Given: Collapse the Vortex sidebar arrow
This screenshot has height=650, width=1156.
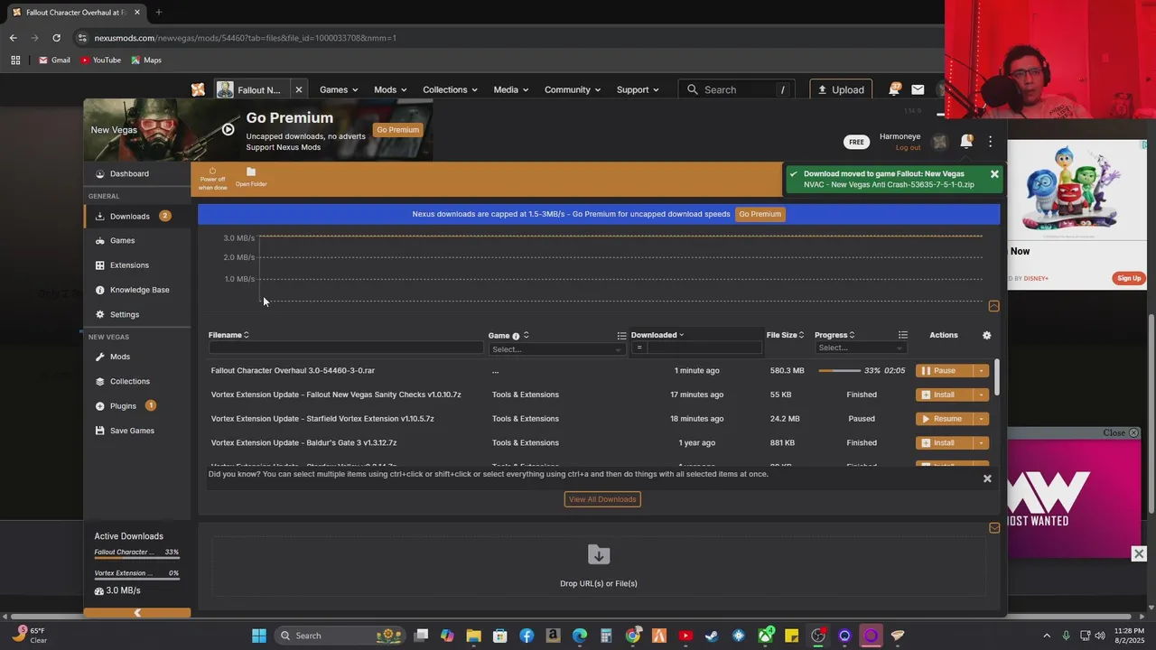Looking at the screenshot, I should (x=137, y=613).
